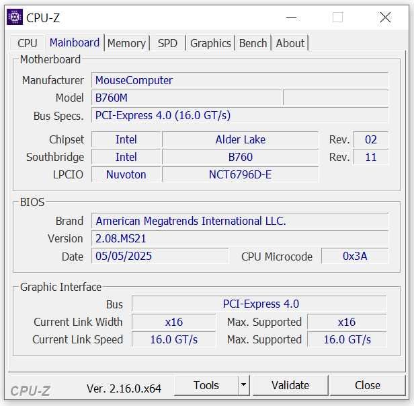414x406 pixels.
Task: Click the NCT6796D-E LPCIO value
Action: 241,174
